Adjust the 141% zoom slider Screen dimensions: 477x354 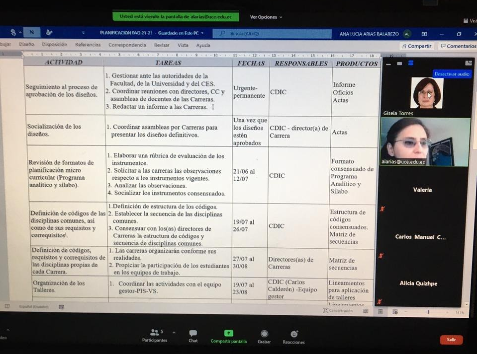click(428, 312)
